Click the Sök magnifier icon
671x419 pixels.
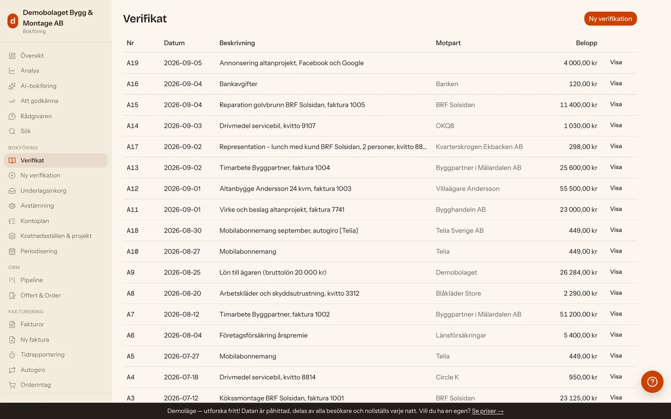tap(12, 131)
